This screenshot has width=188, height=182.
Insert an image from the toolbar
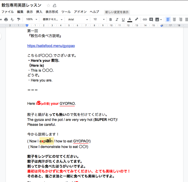[x=157, y=19]
